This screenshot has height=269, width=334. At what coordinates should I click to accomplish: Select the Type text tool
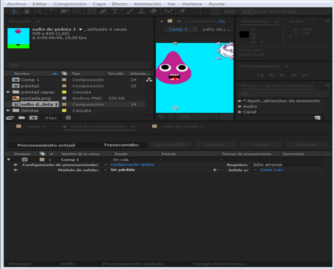point(115,11)
